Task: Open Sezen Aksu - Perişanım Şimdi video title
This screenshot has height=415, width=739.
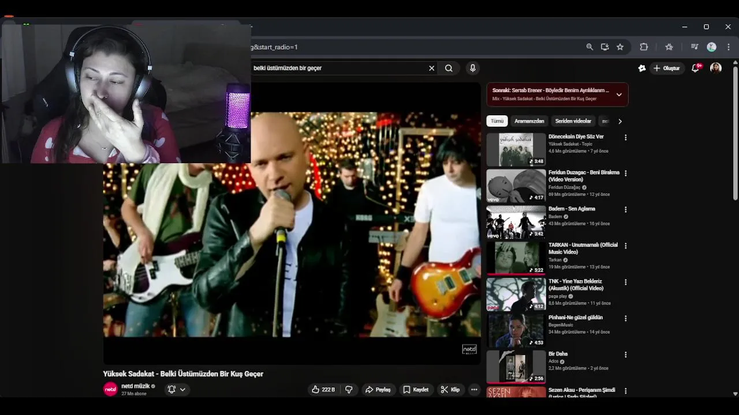Action: pyautogui.click(x=581, y=393)
